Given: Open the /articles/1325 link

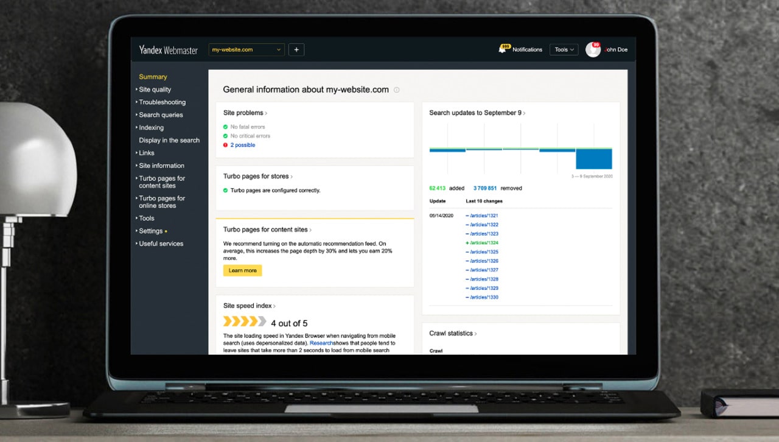Looking at the screenshot, I should pos(484,252).
